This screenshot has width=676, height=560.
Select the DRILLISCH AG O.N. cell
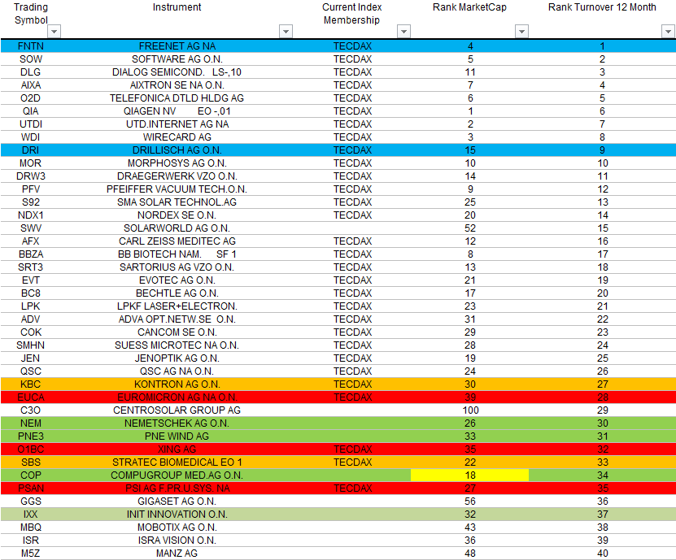click(x=177, y=150)
